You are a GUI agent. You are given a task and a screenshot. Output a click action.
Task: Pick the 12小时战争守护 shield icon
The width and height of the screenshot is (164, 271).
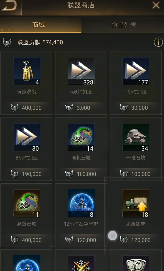point(81,203)
